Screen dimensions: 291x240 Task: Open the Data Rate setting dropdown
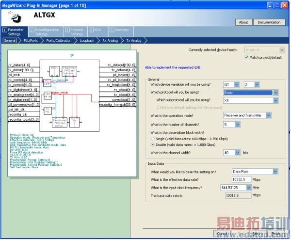[255, 172]
